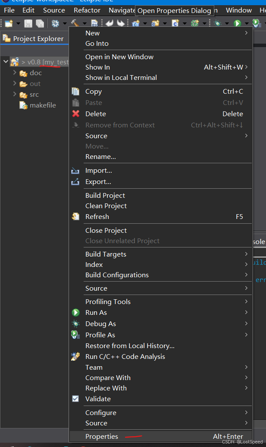Click the New C/C++ Project toolbar icon
Viewport: 266px width, 447px height.
136,23
